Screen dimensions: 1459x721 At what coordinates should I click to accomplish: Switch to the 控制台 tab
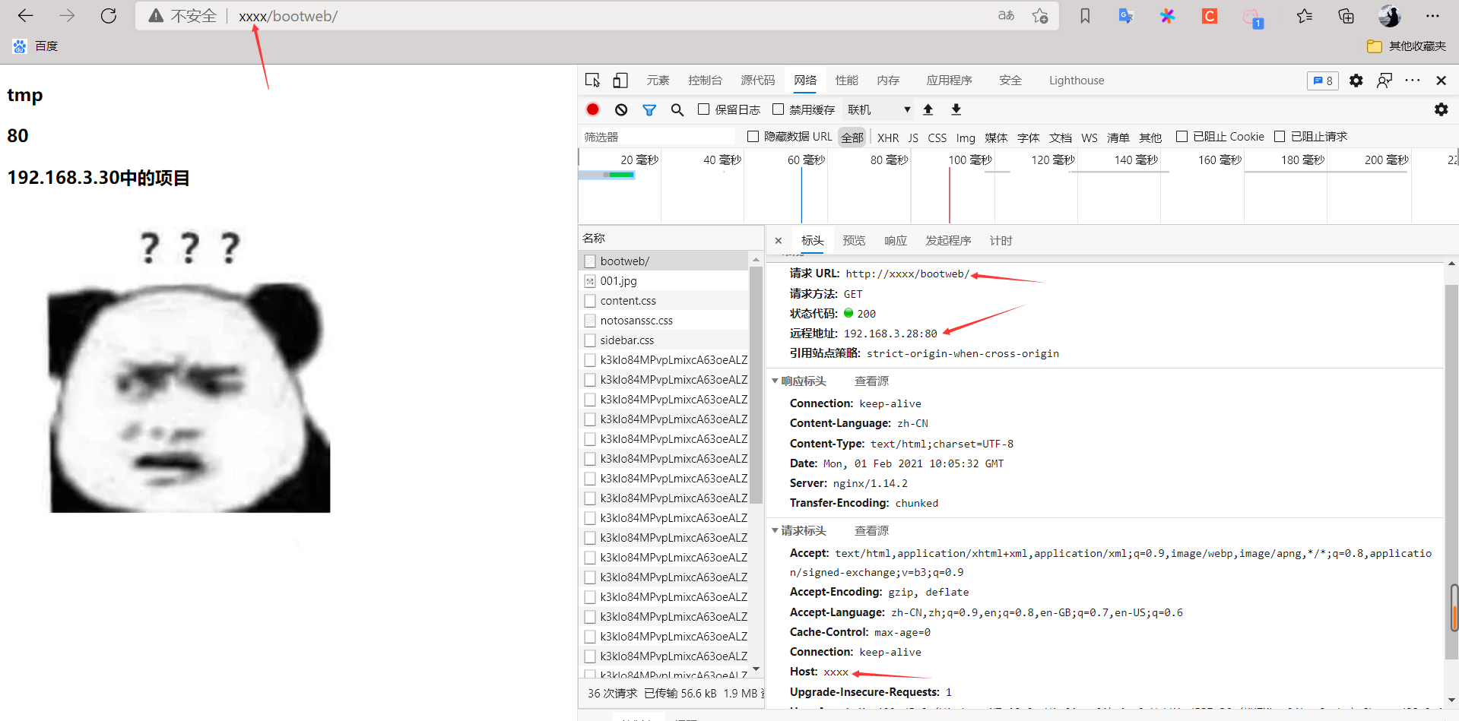(705, 80)
